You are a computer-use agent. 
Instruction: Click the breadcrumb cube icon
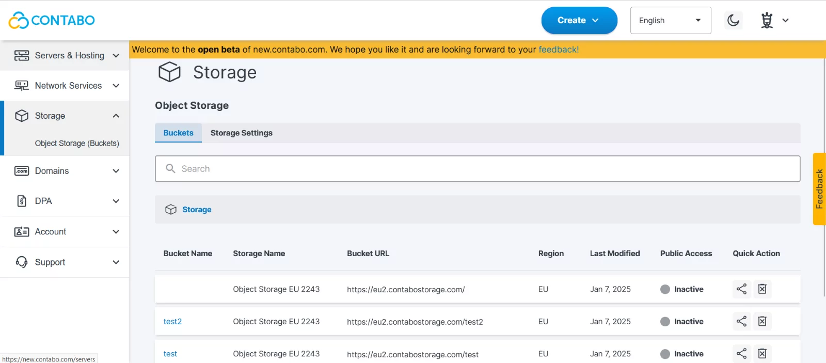(x=171, y=210)
